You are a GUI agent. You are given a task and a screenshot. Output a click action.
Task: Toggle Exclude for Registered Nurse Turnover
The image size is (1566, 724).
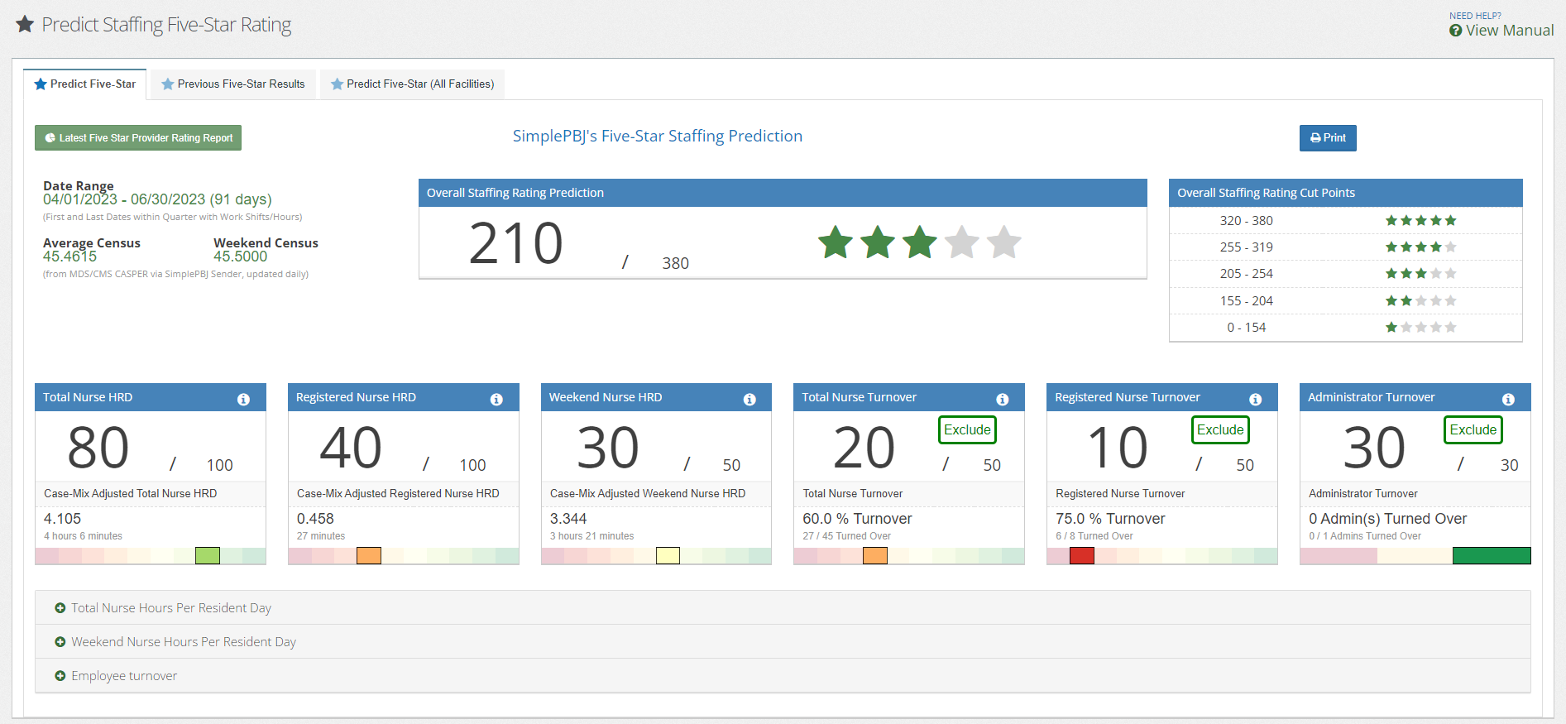click(x=1220, y=429)
